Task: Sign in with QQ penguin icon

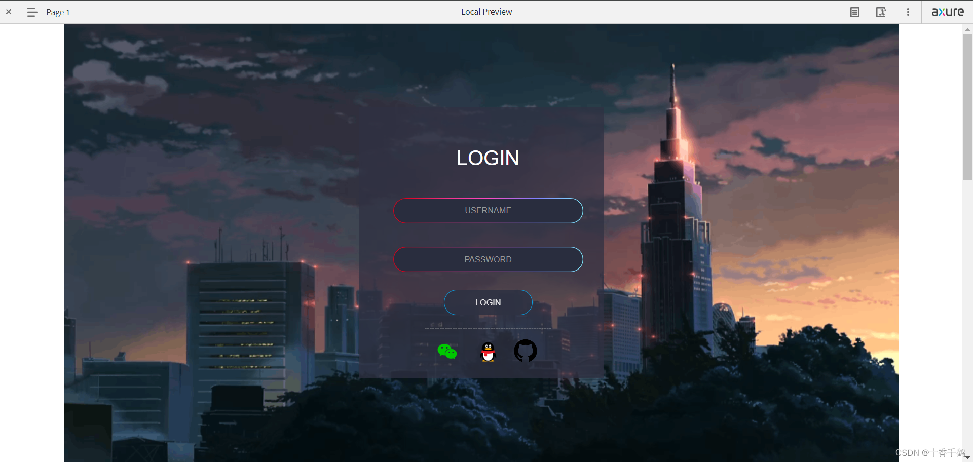Action: coord(488,352)
